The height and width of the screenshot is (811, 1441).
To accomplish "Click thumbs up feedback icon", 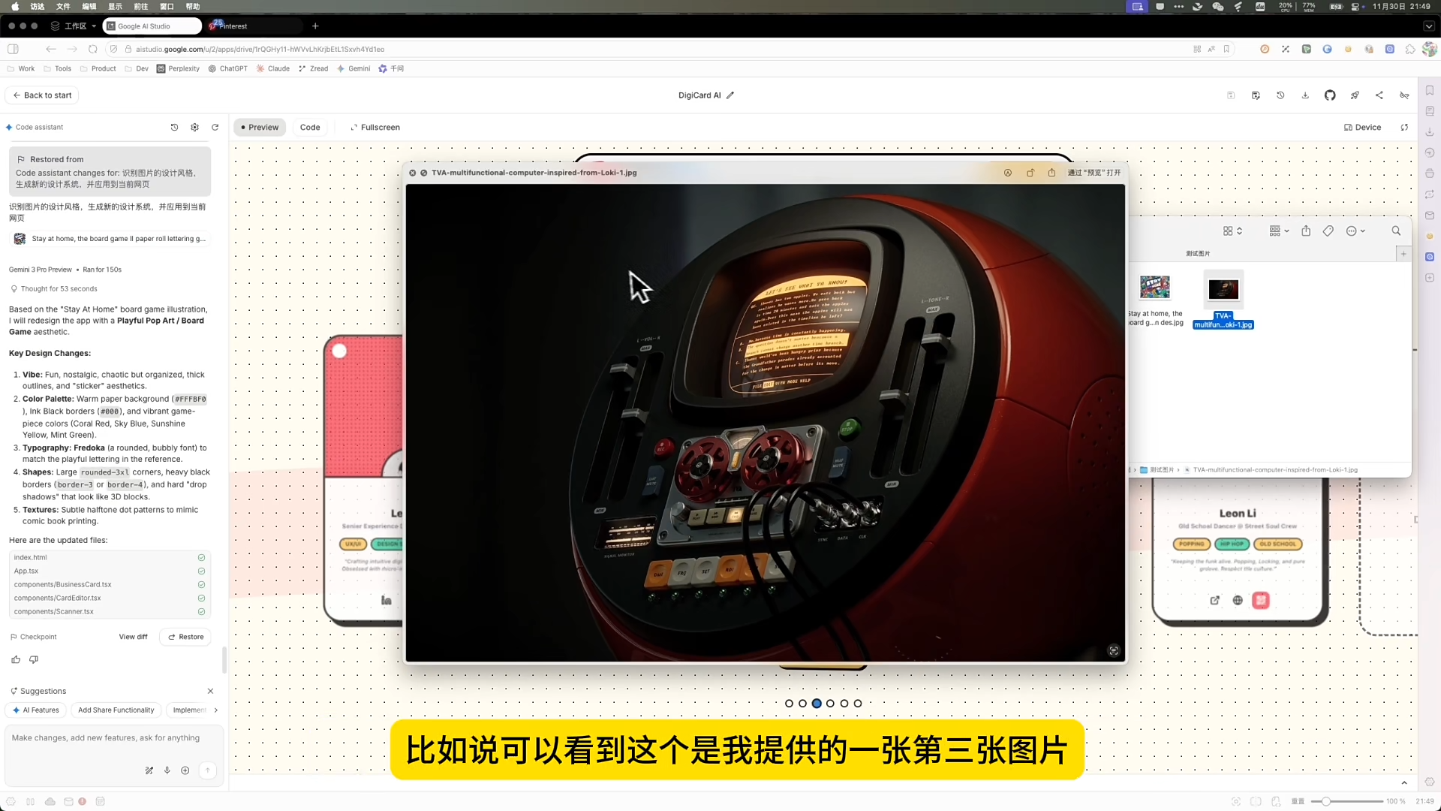I will click(x=16, y=660).
